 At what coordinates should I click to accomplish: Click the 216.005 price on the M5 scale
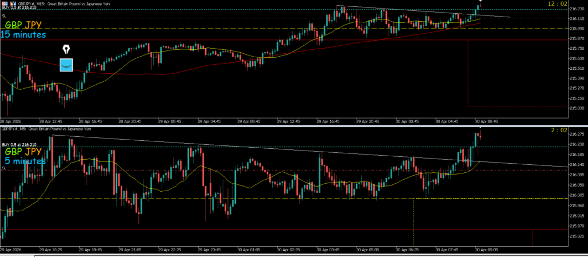point(576,196)
